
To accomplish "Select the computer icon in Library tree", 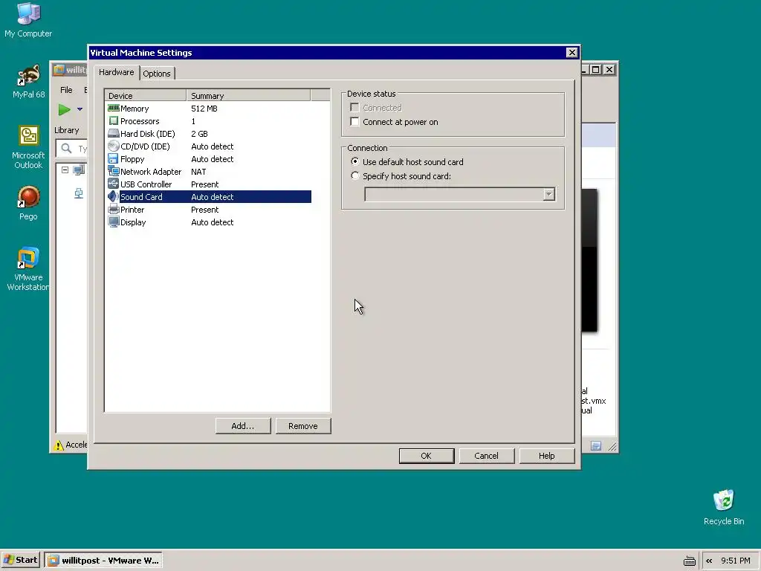I will pos(79,170).
